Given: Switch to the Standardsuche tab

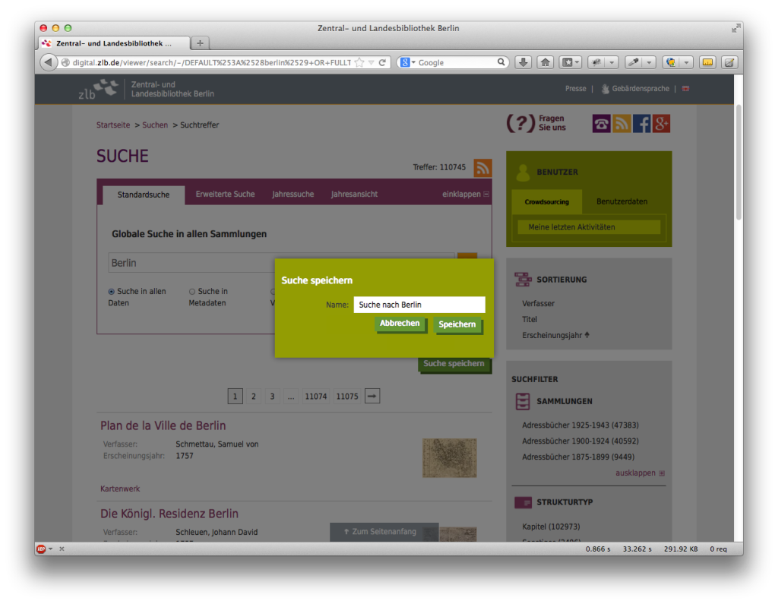Looking at the screenshot, I should click(144, 194).
